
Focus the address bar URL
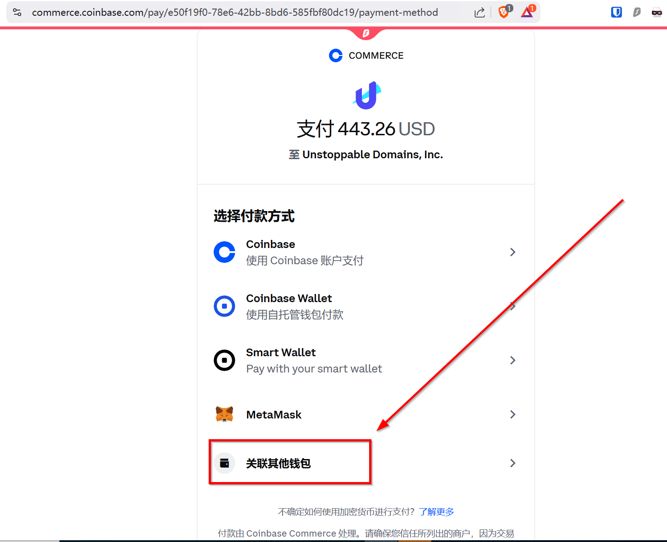pos(235,13)
